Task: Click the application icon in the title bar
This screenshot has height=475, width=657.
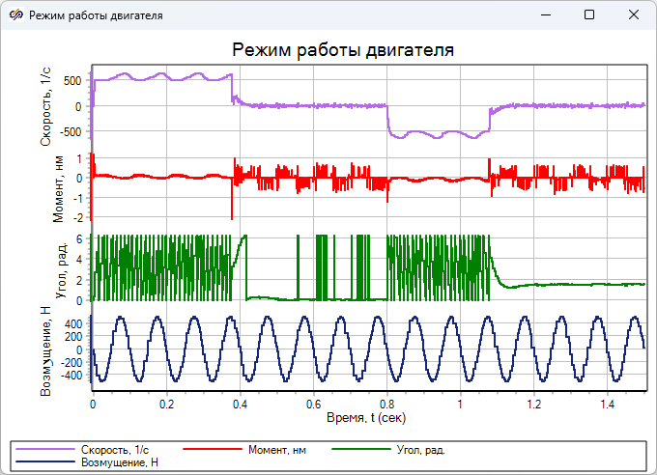Action: pyautogui.click(x=16, y=15)
